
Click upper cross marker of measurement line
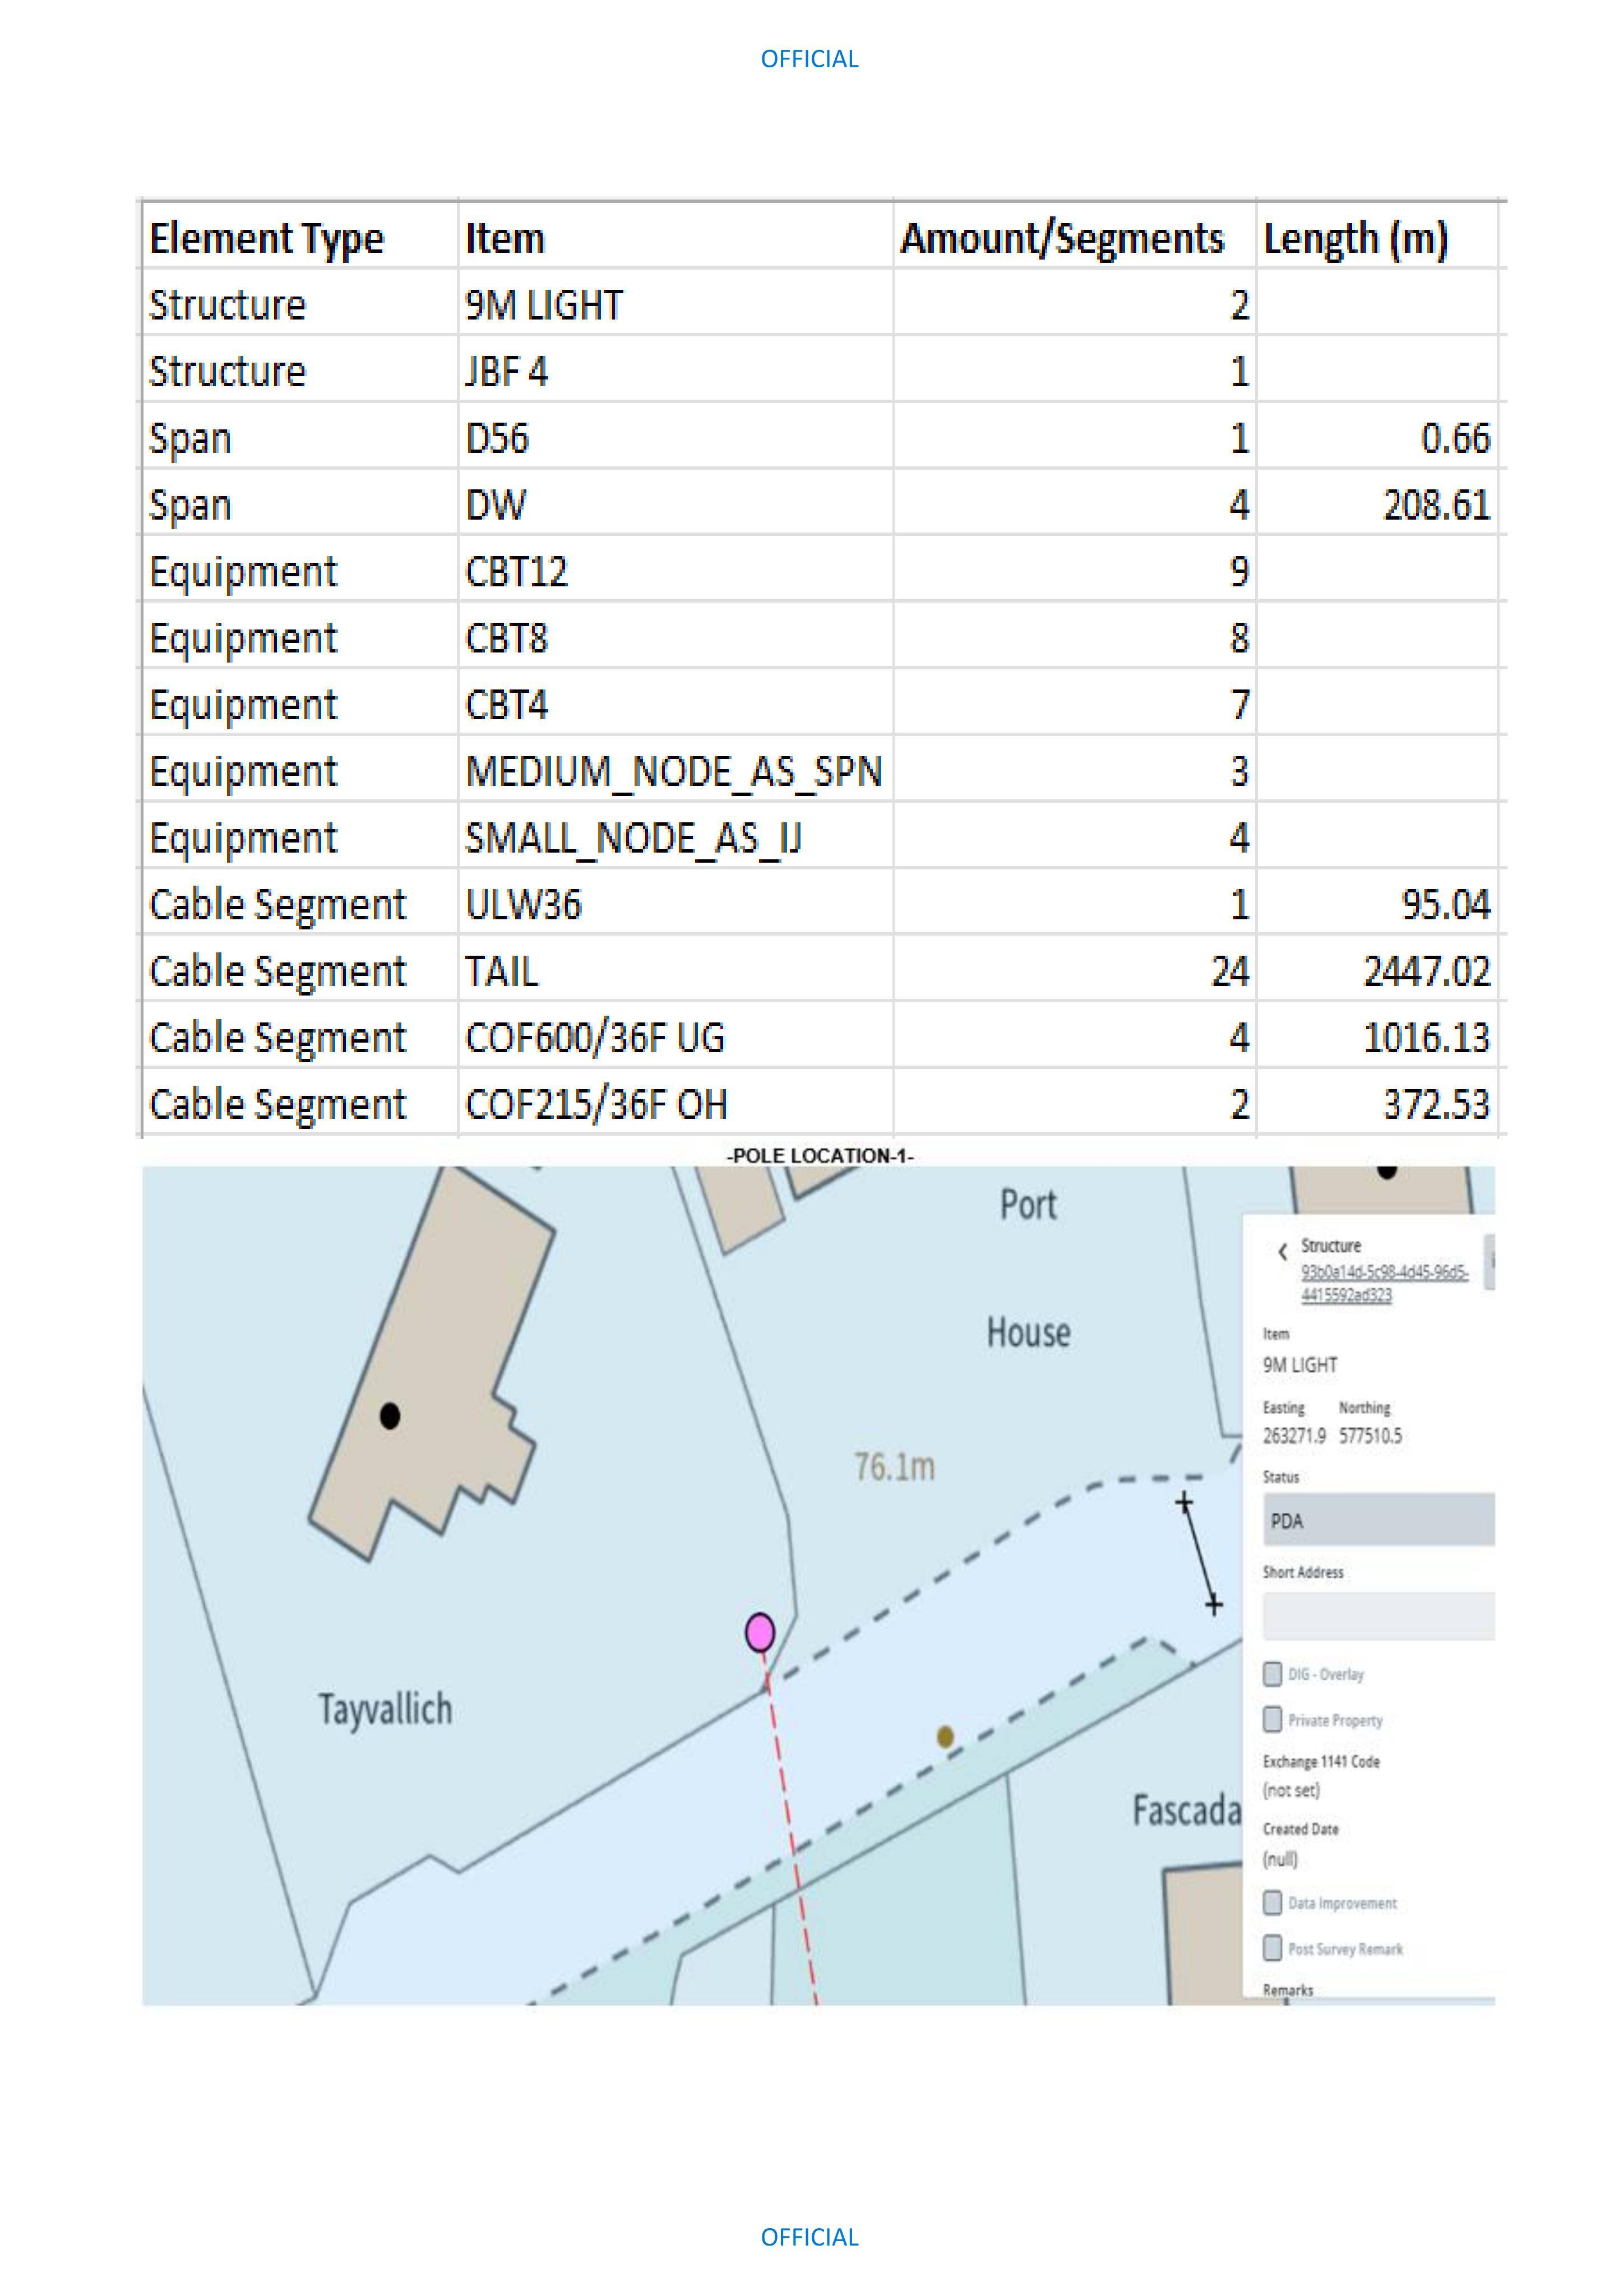pyautogui.click(x=1184, y=1502)
